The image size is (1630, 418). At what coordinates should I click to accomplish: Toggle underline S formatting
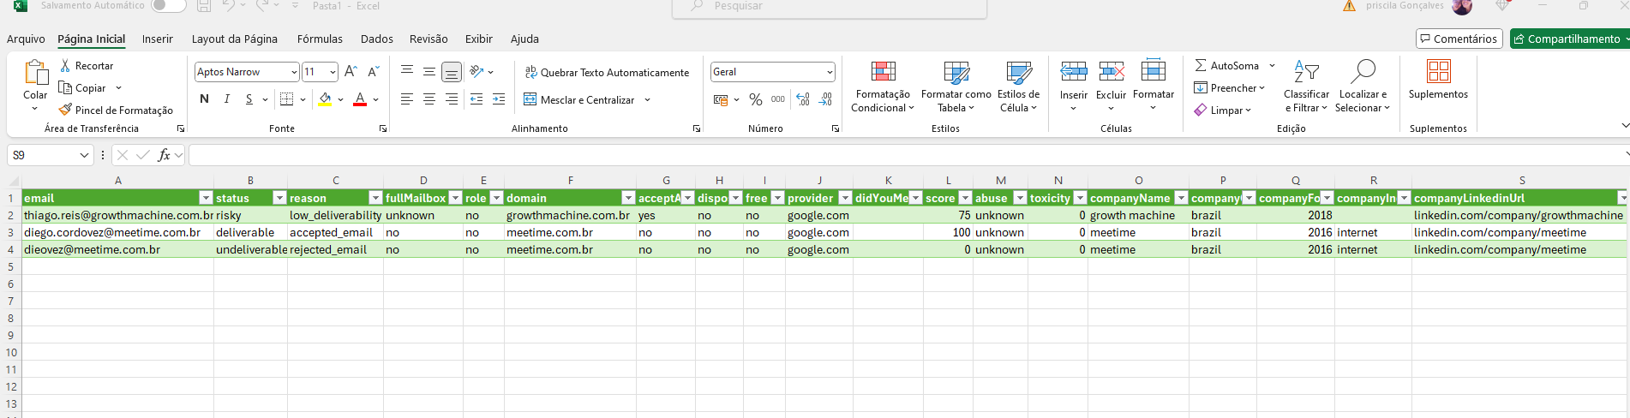coord(249,99)
